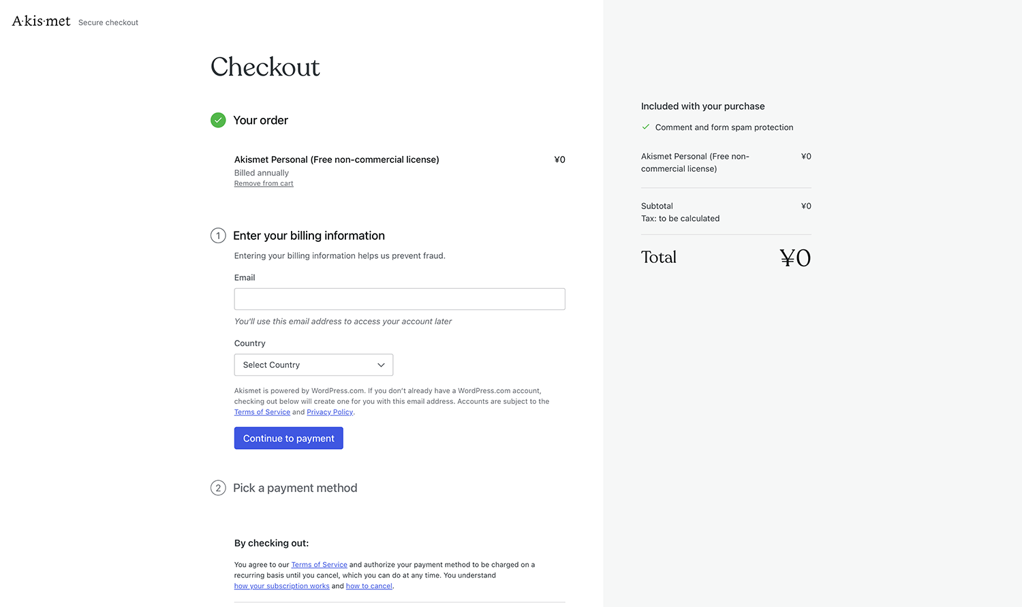Image resolution: width=1022 pixels, height=607 pixels.
Task: Open the Privacy Policy link
Action: 330,412
